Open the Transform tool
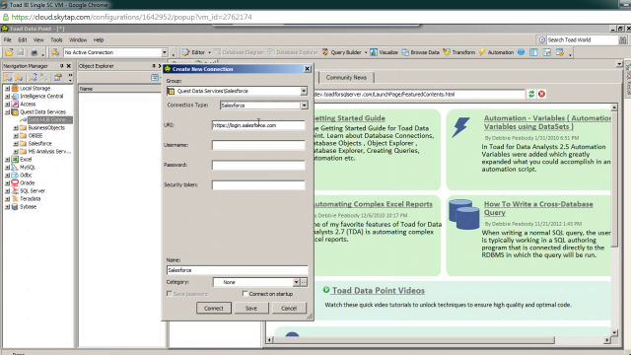The height and width of the screenshot is (355, 631). coord(459,52)
